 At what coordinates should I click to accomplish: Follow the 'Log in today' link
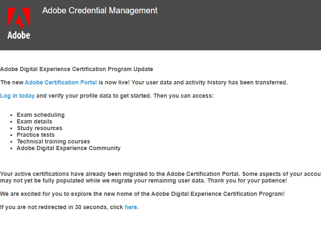point(17,96)
